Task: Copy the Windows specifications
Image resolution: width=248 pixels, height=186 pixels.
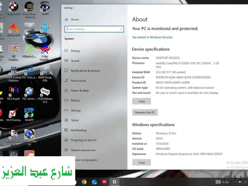Action: [141, 162]
